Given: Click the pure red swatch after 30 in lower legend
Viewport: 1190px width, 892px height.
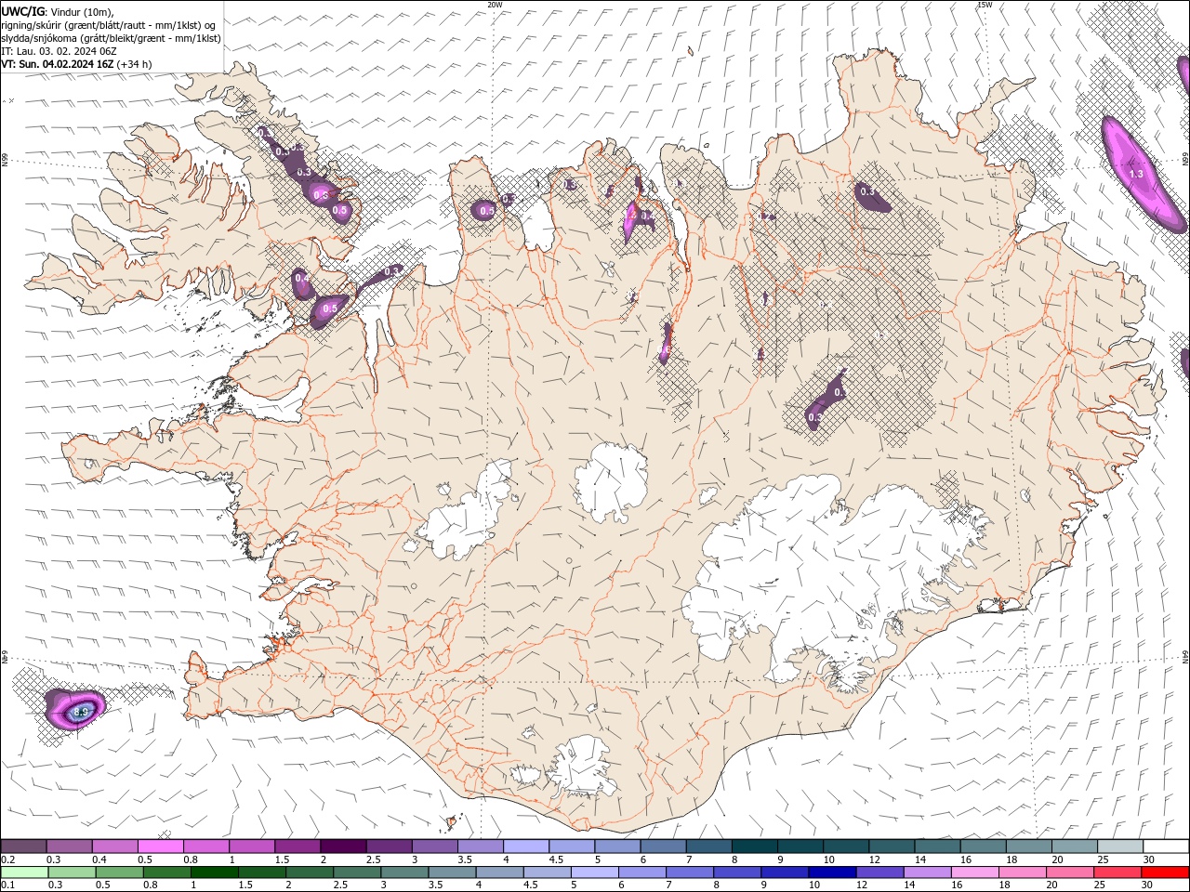Looking at the screenshot, I should click(x=1166, y=872).
